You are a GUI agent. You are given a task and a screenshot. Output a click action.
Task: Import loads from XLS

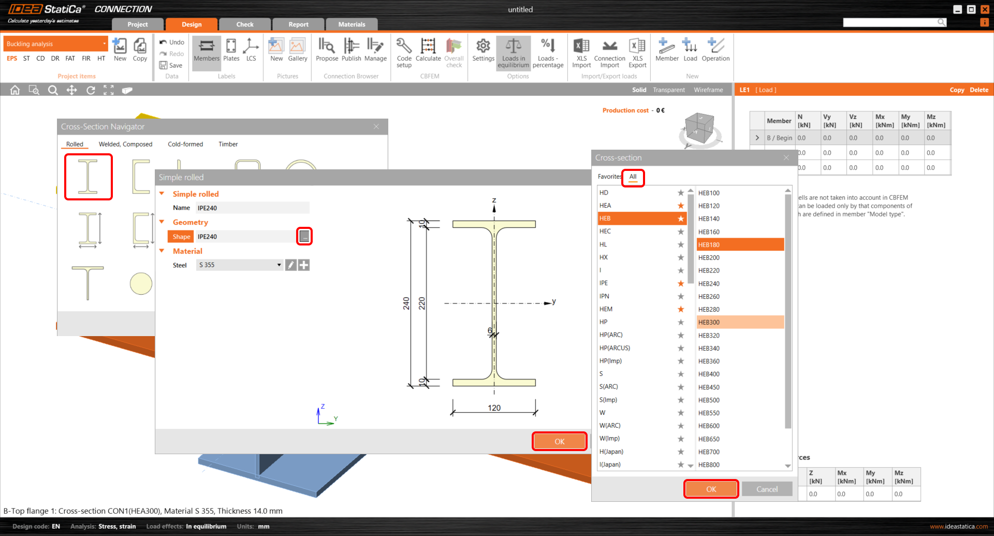tap(581, 53)
